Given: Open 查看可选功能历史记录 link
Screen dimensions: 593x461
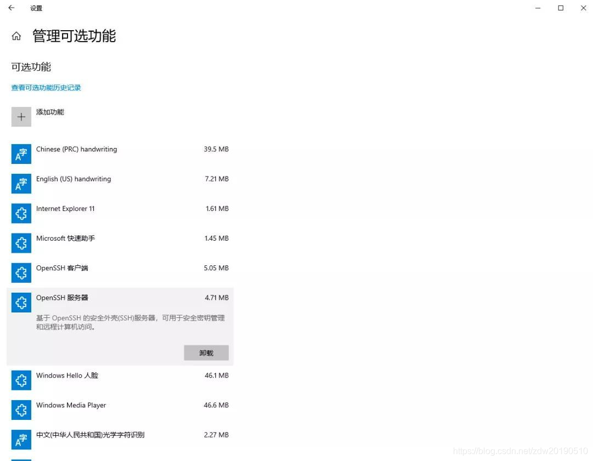Looking at the screenshot, I should point(46,88).
